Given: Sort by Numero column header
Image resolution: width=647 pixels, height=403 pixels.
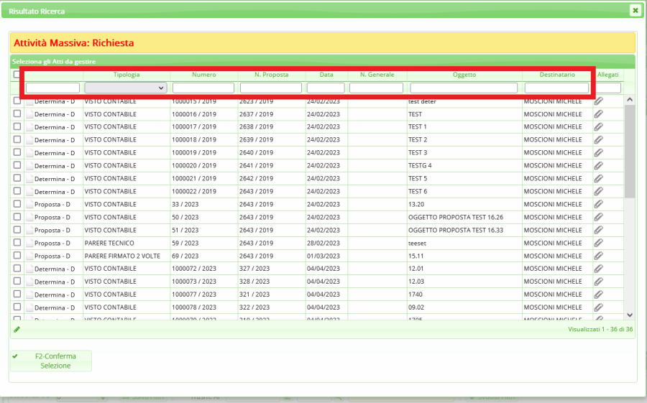Looking at the screenshot, I should 203,75.
